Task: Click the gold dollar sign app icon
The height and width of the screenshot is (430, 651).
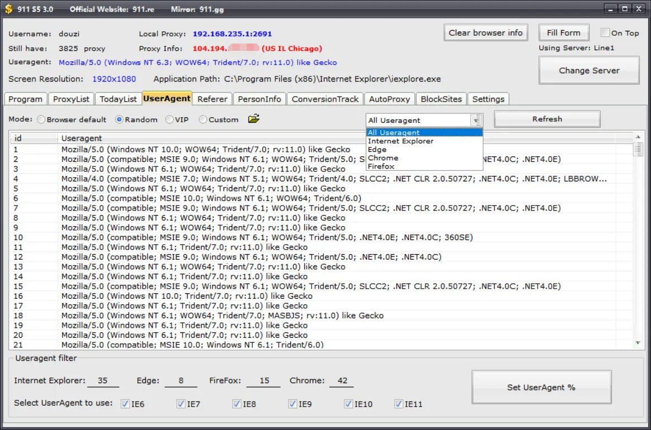Action: coord(8,9)
